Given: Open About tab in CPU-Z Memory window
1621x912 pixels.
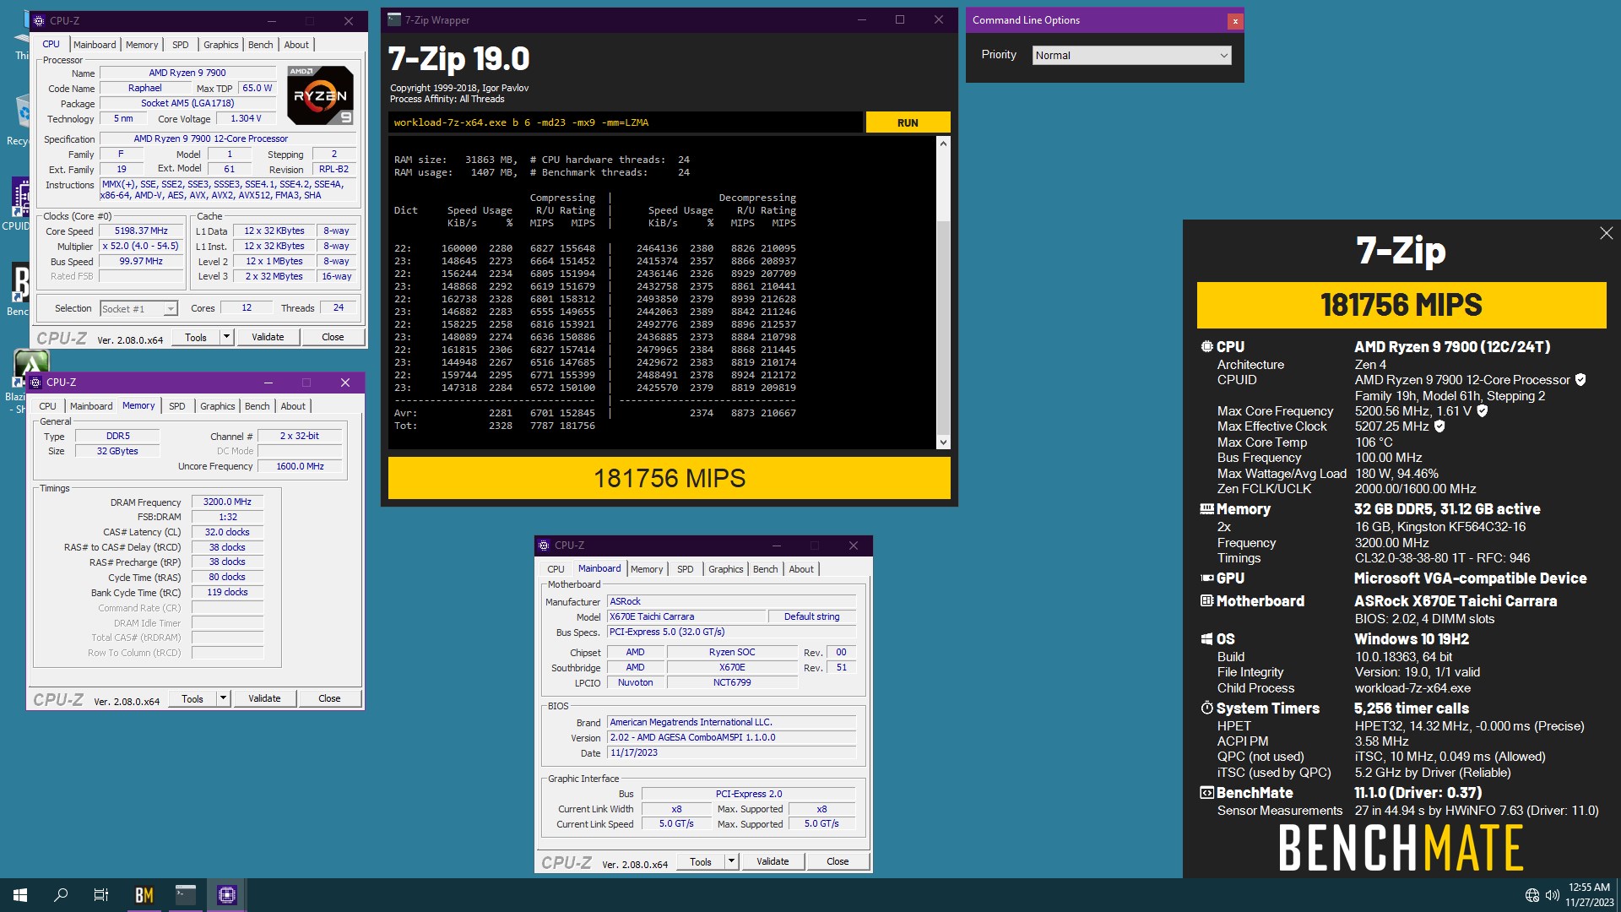Looking at the screenshot, I should coord(293,406).
